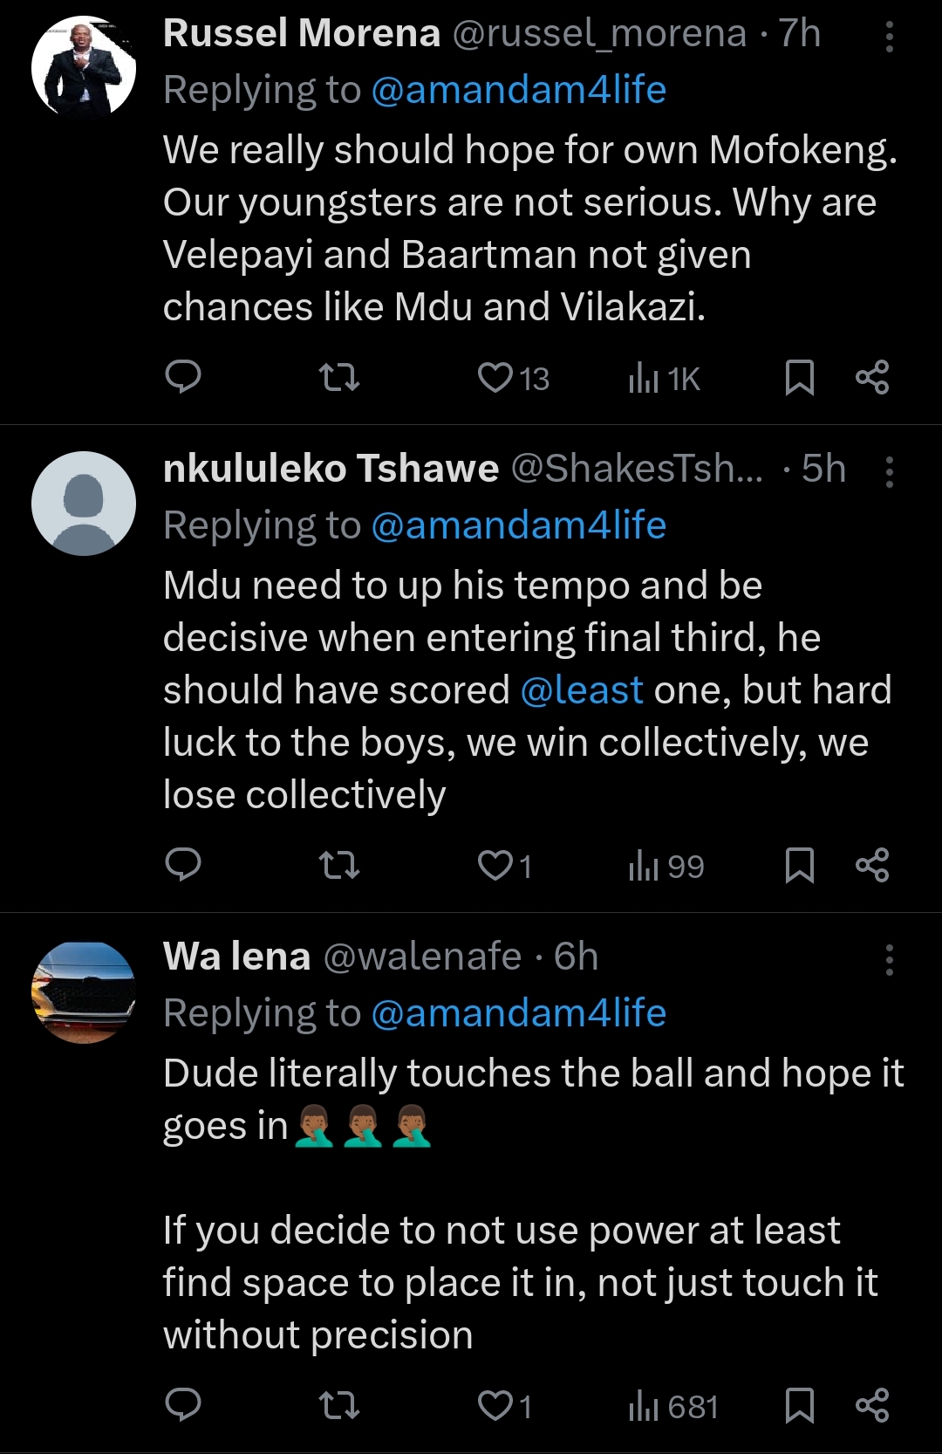The width and height of the screenshot is (942, 1454).
Task: Retweet Russel Morena's post
Action: 339,377
